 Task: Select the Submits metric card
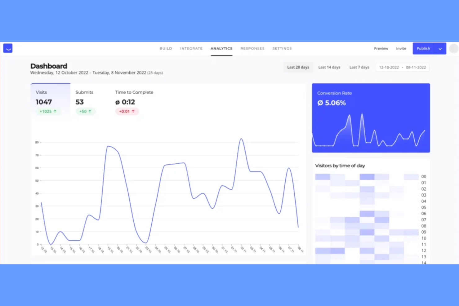tap(85, 102)
